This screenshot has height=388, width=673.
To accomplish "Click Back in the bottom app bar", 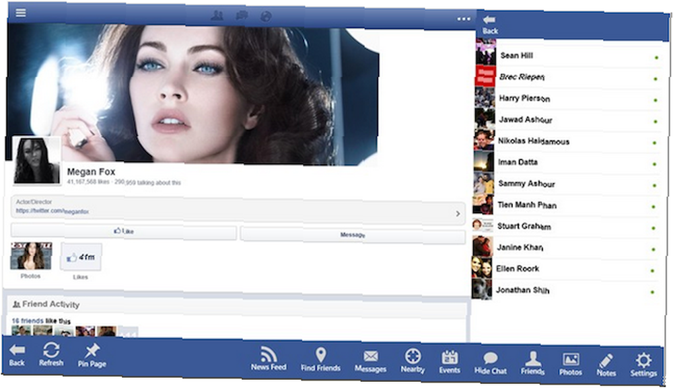I will [x=17, y=356].
